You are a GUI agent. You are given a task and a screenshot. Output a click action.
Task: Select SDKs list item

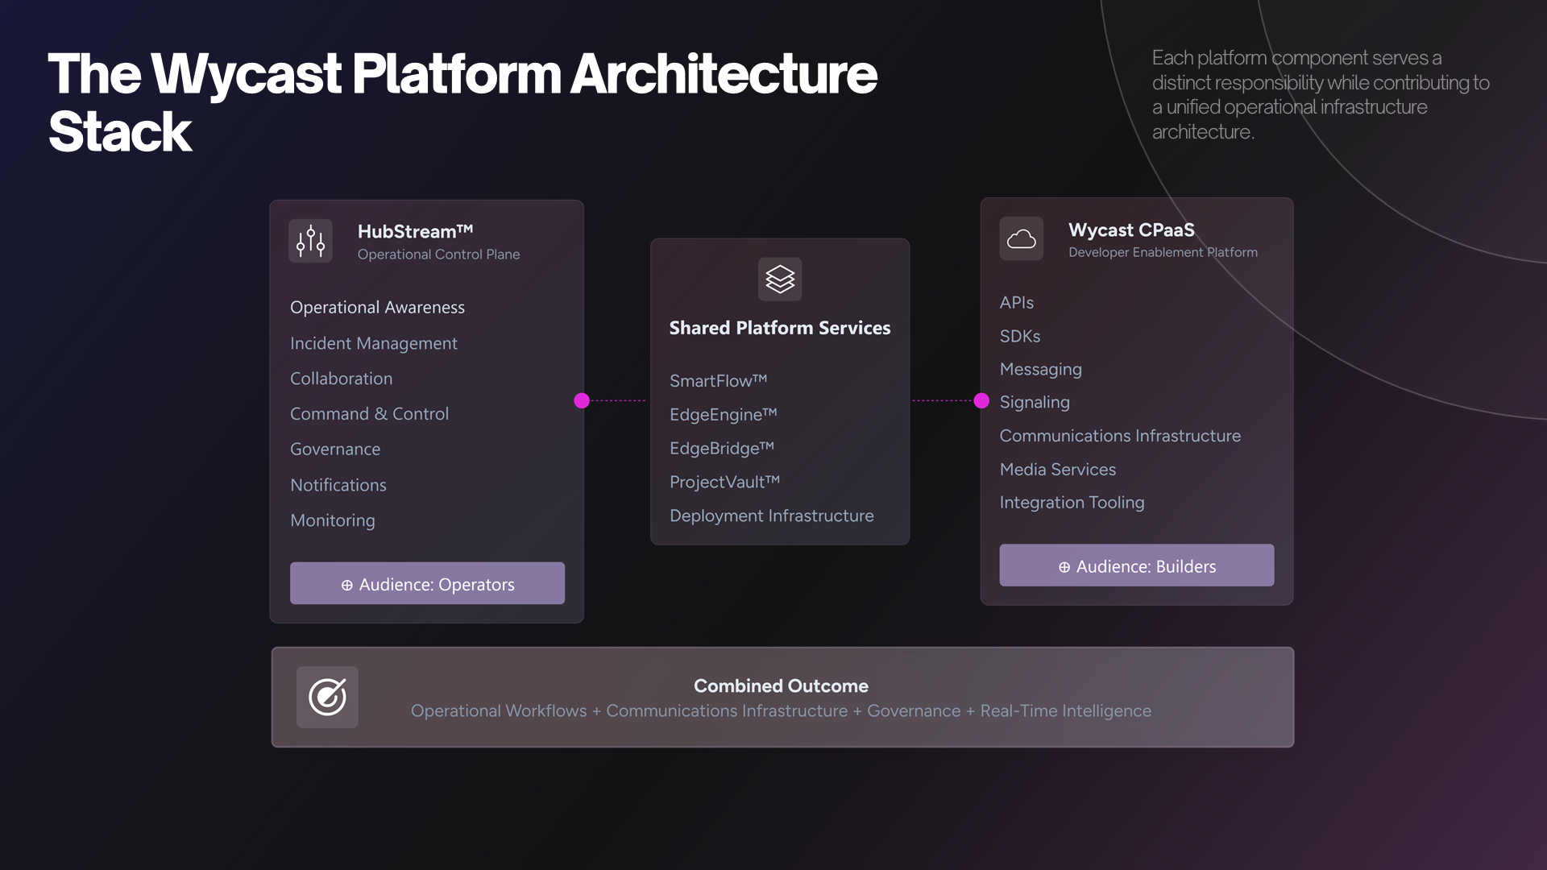pos(1020,337)
